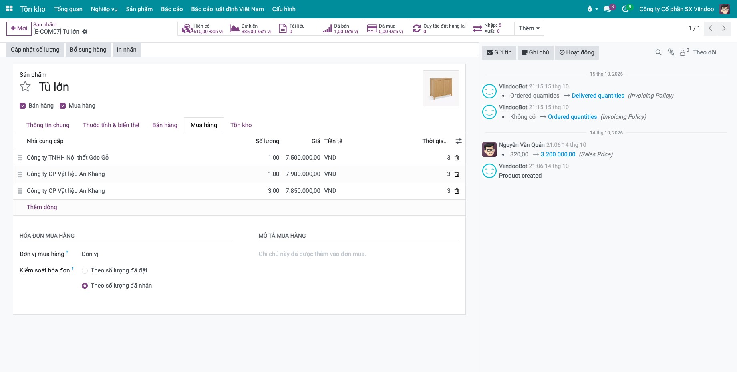Open the apps grid menu icon
The image size is (737, 372).
(9, 9)
